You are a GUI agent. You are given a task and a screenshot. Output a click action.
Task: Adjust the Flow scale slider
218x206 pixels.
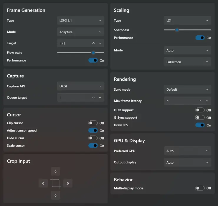(80, 53)
